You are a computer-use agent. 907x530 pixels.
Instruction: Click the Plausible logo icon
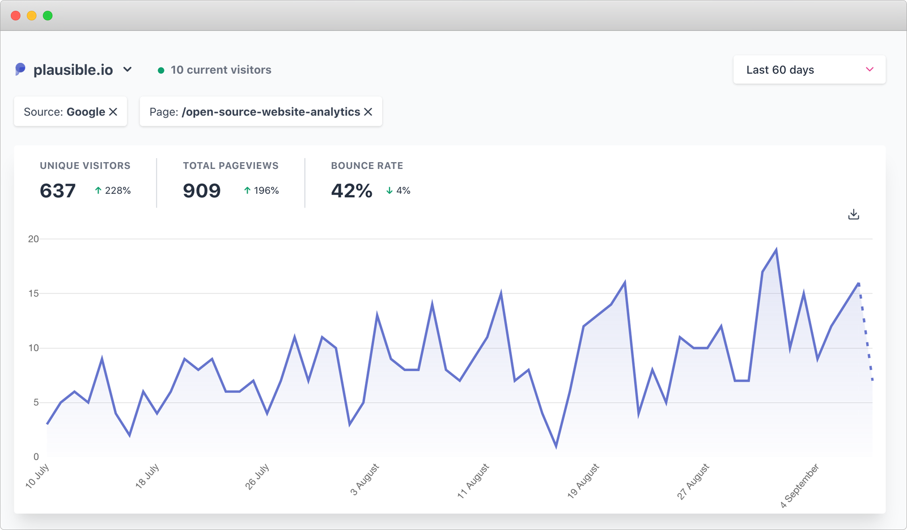click(x=20, y=69)
